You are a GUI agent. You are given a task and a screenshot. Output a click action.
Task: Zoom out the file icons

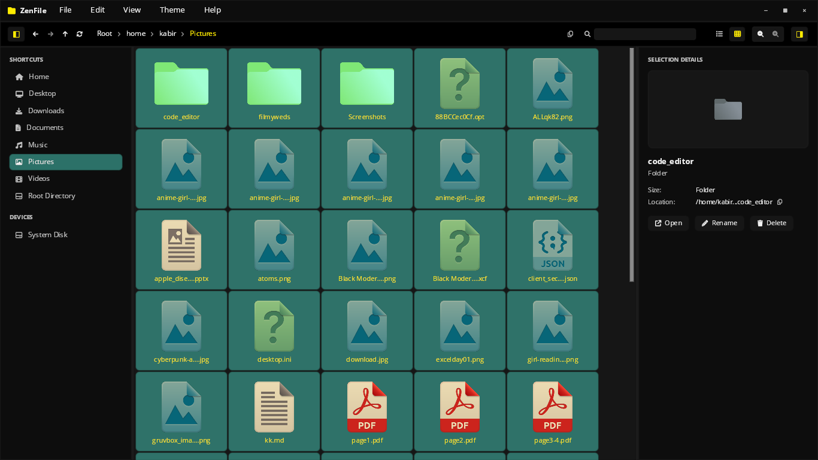[761, 34]
